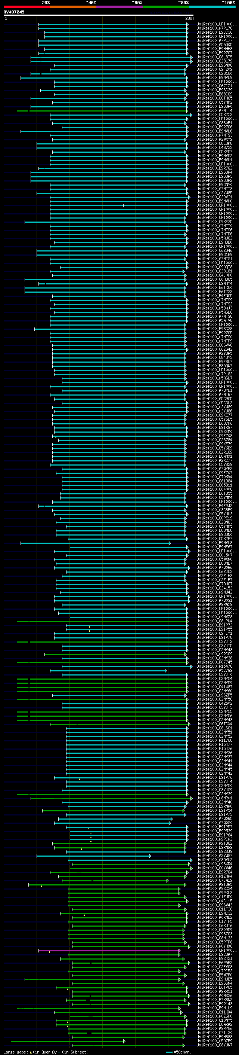239x1055 pixels.
Task: Select hit label UniRef100_B9SC39
Action: tap(214, 91)
